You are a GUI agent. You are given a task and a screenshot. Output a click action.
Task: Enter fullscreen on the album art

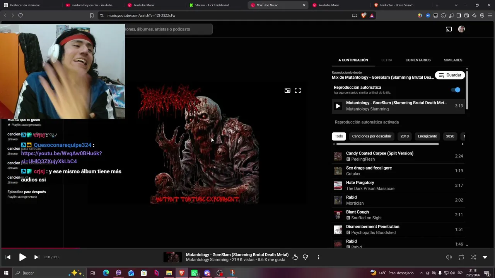tap(298, 90)
